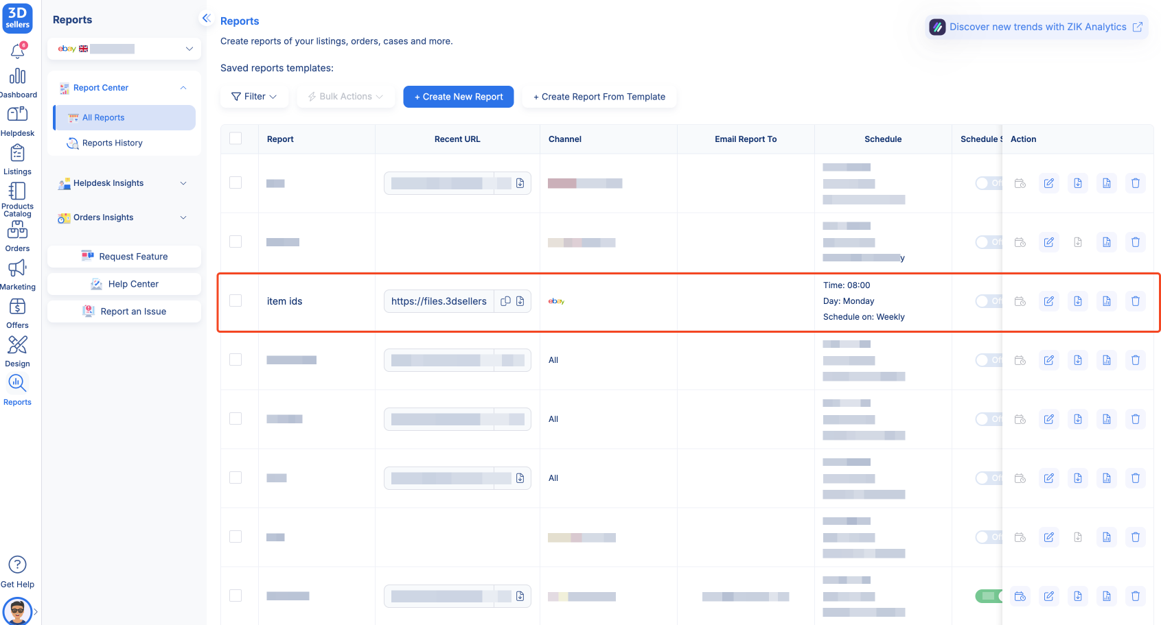
Task: Edit the item ids report with the pencil icon
Action: (x=1048, y=300)
